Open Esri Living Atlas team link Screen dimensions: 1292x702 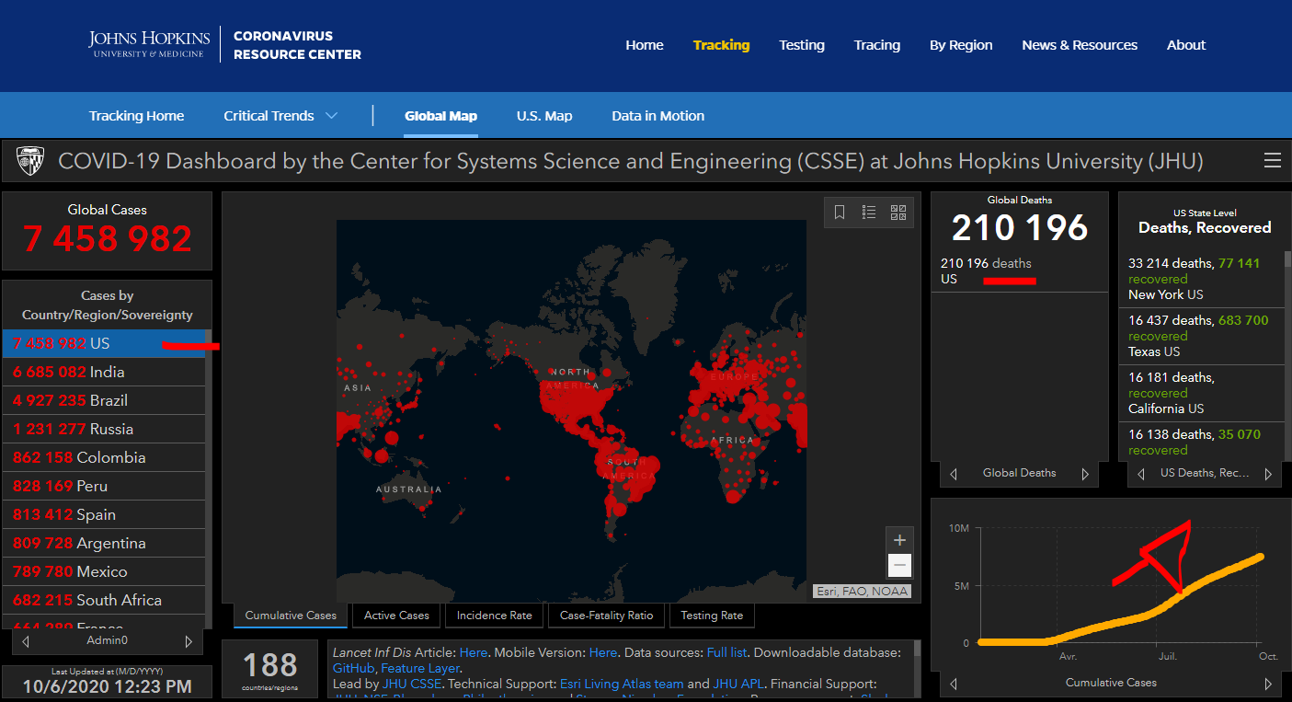point(621,684)
